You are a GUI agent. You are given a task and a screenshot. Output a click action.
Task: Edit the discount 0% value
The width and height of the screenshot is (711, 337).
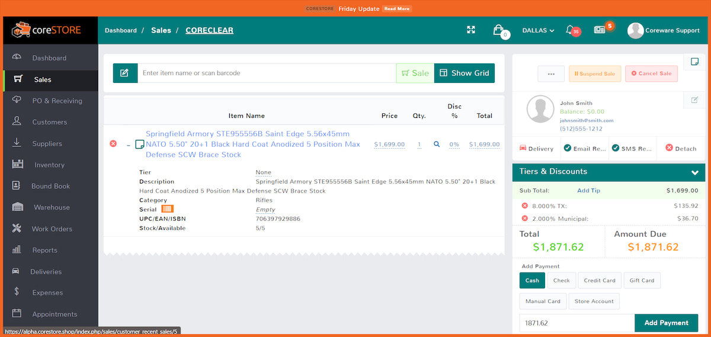454,145
